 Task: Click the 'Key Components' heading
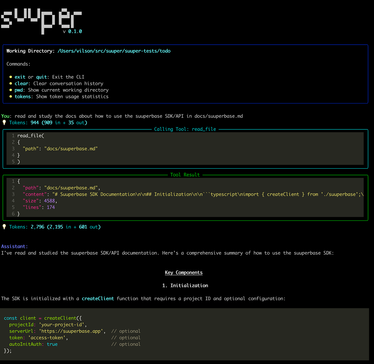click(x=184, y=272)
